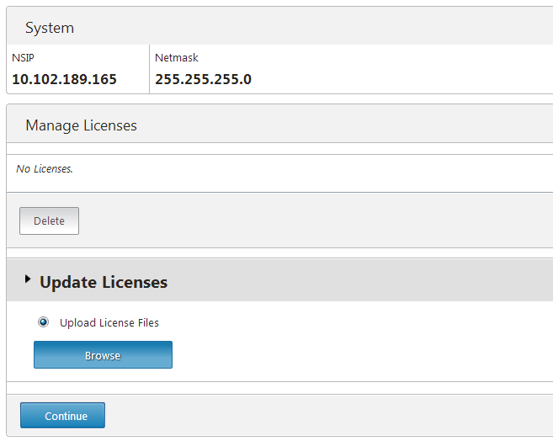Select the Upload License Files radio button
This screenshot has width=553, height=441.
click(44, 322)
